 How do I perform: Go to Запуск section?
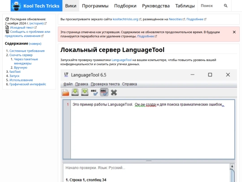point(14,76)
